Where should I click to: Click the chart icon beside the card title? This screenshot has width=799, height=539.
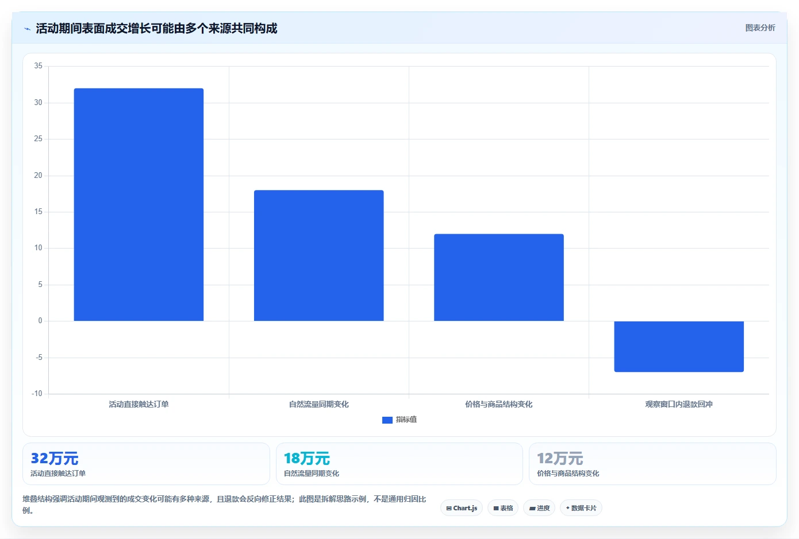point(27,29)
